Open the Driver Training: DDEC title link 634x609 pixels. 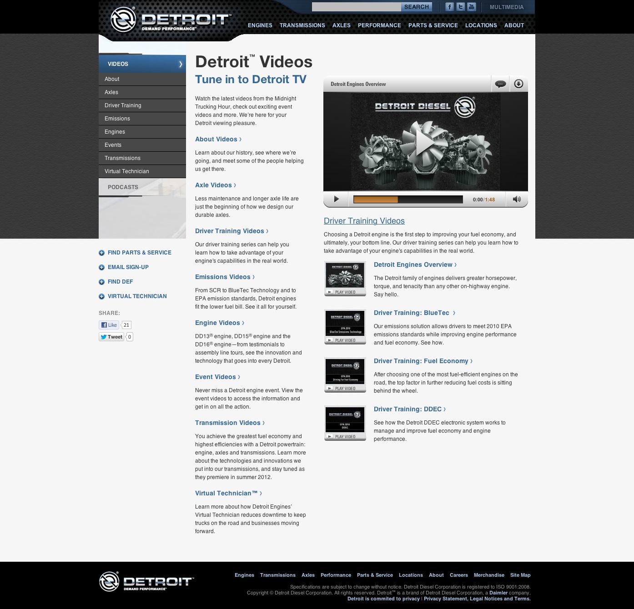(x=410, y=409)
